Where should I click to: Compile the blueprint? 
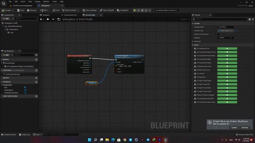coord(6,10)
